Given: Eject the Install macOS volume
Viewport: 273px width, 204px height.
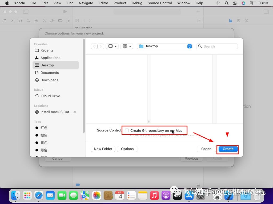Looking at the screenshot, I should pos(75,112).
